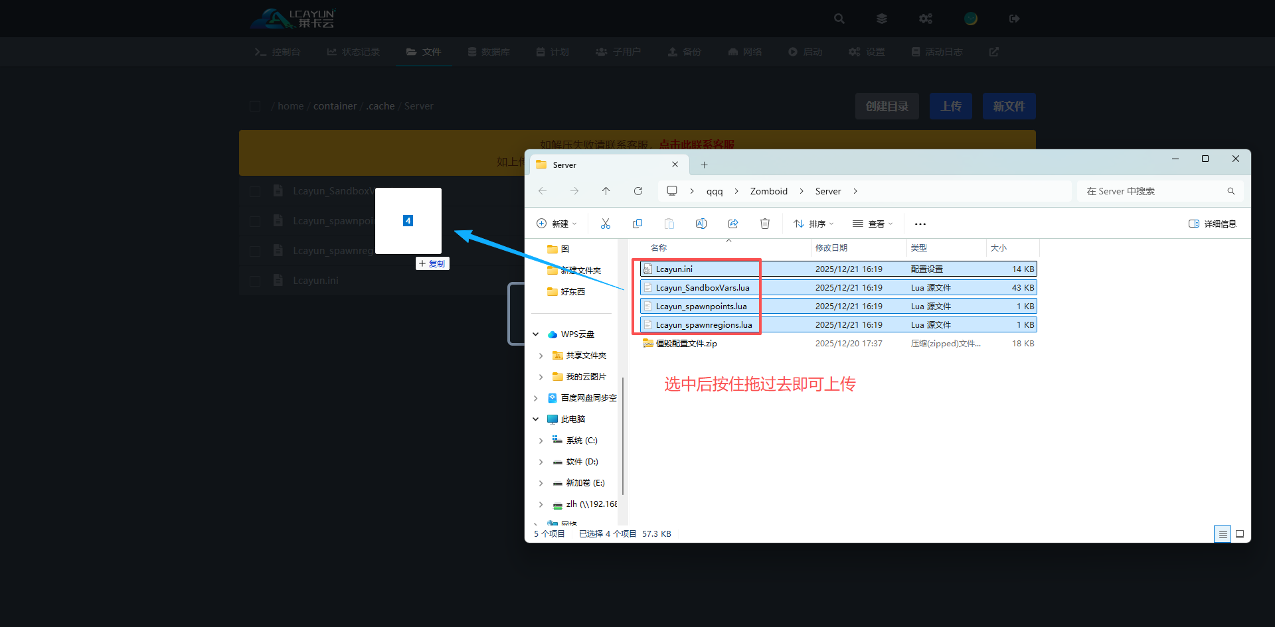This screenshot has height=627, width=1275.
Task: Tick the checkbox beside Lcayun.ini in panel
Action: tap(255, 281)
